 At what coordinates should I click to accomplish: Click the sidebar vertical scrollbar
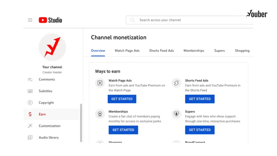point(81,123)
